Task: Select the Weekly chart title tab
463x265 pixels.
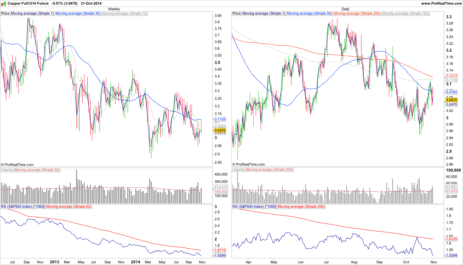Action: tap(114, 9)
